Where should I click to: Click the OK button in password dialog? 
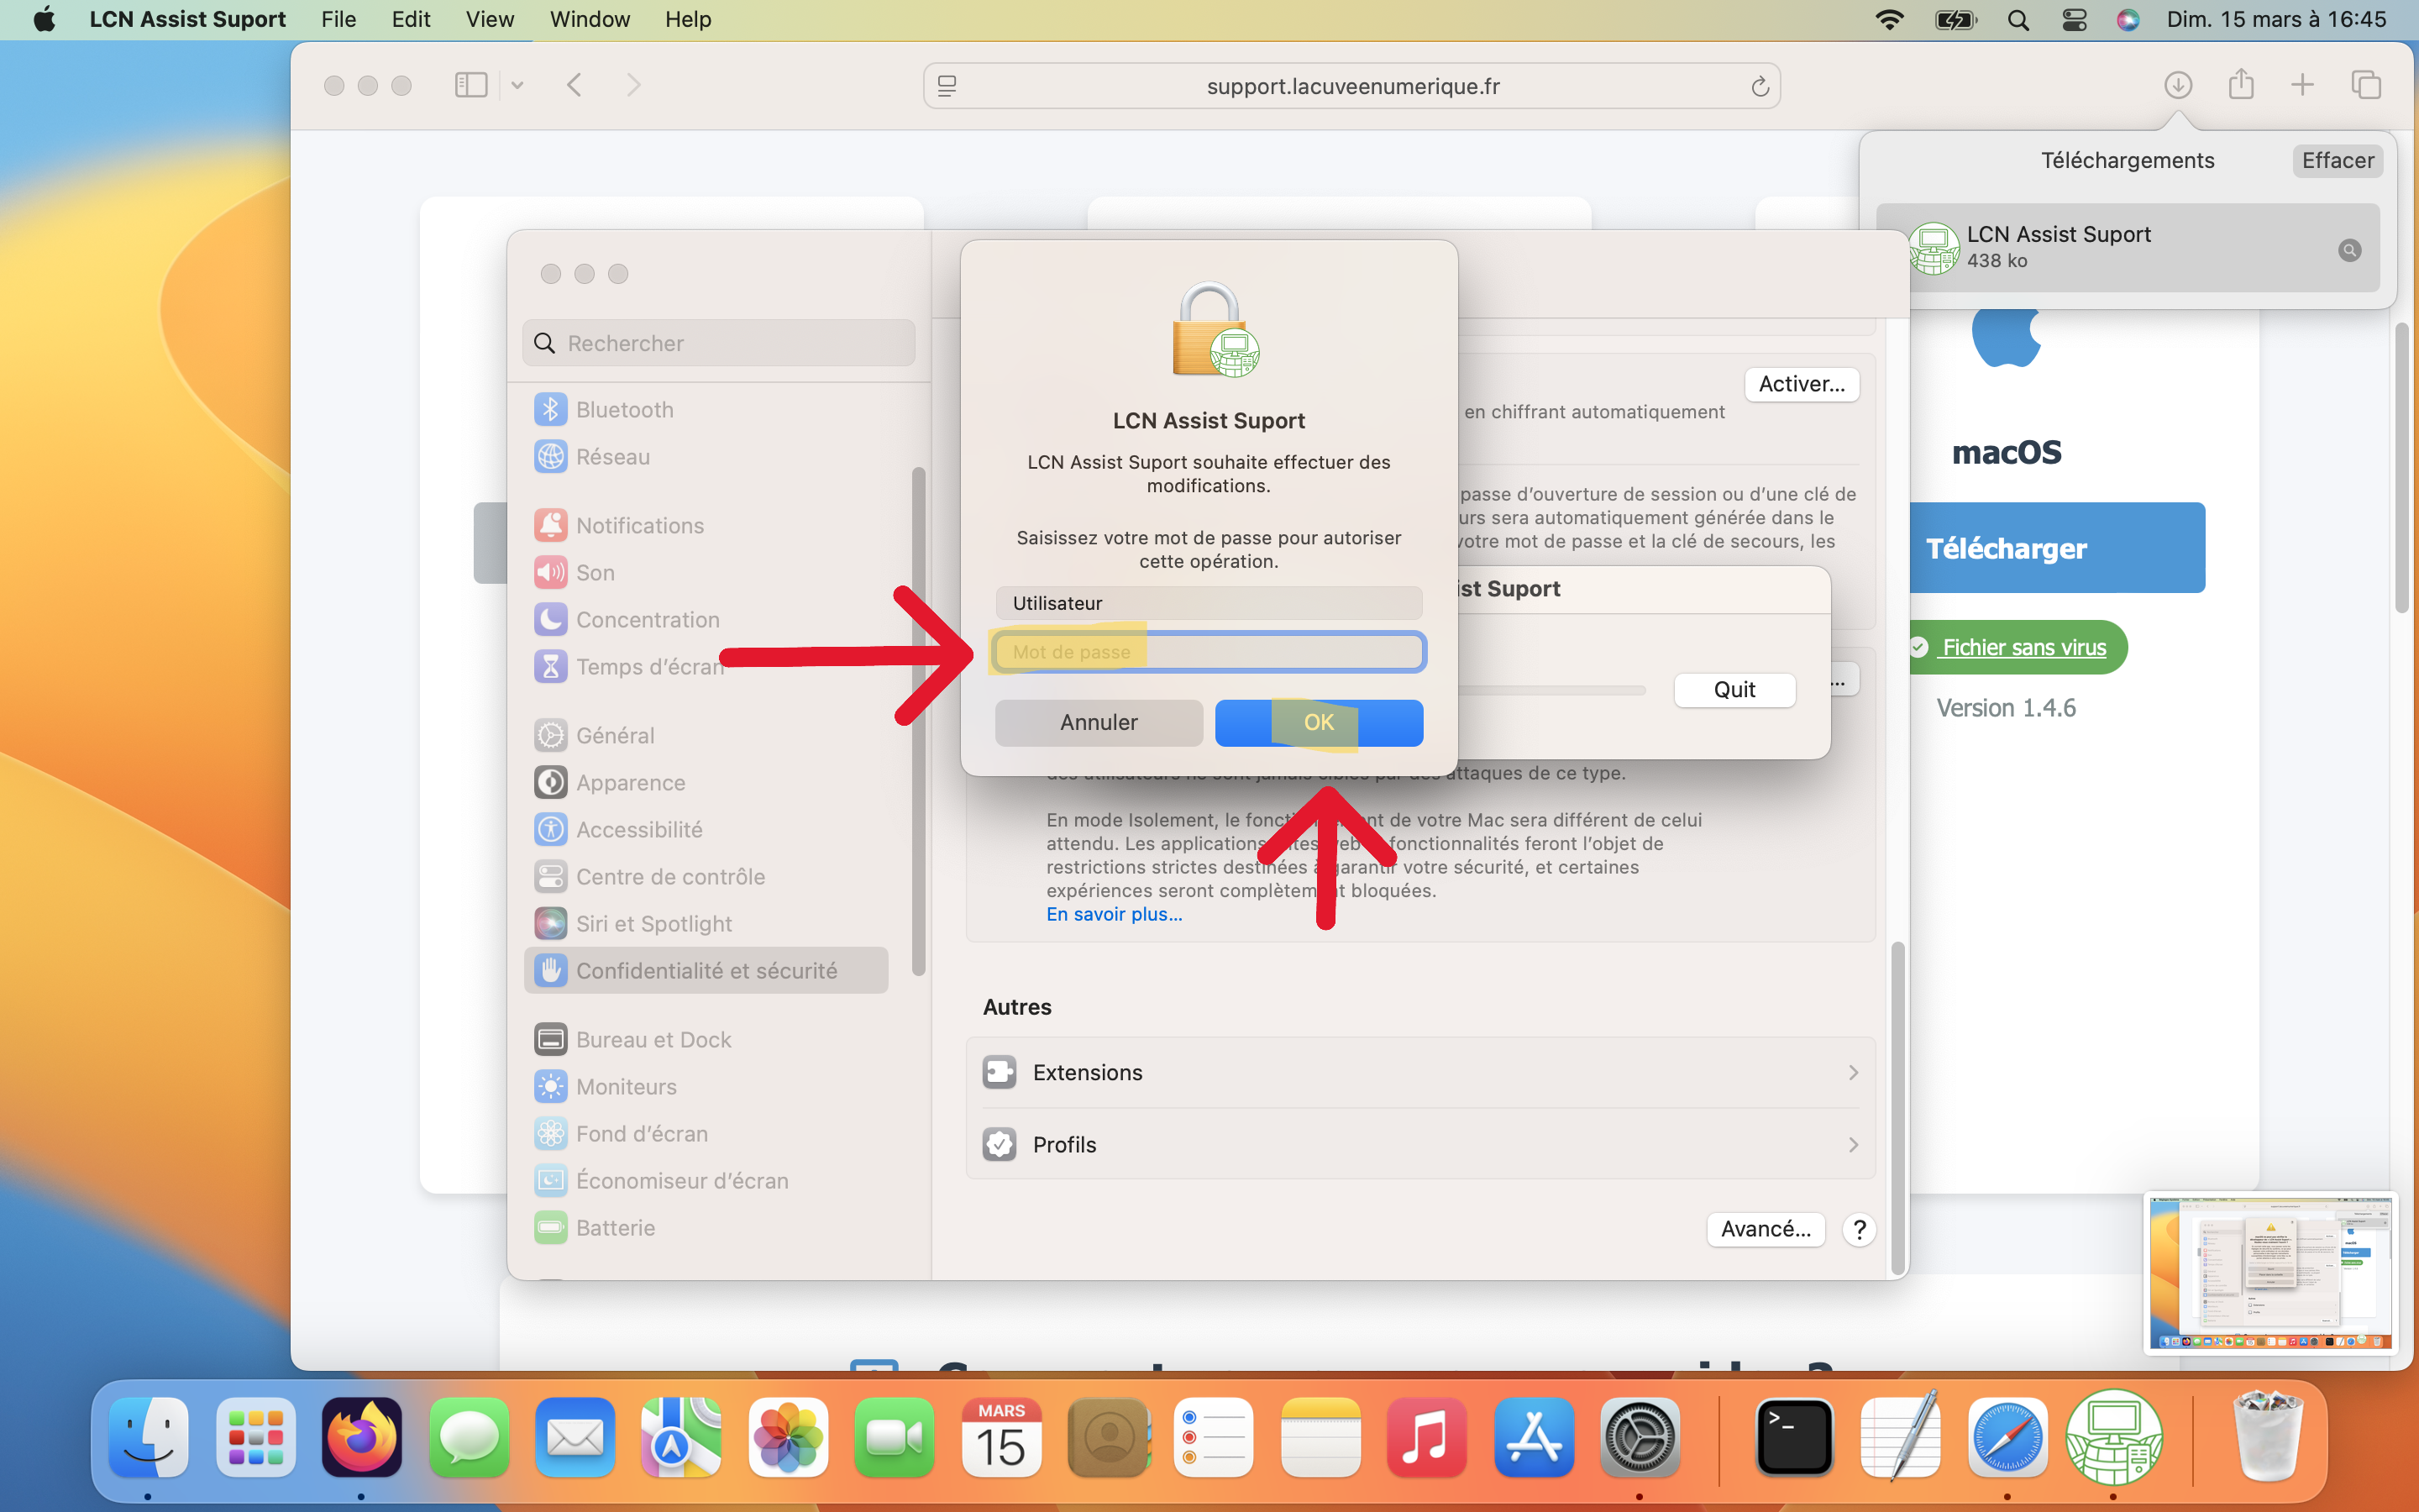coord(1319,722)
